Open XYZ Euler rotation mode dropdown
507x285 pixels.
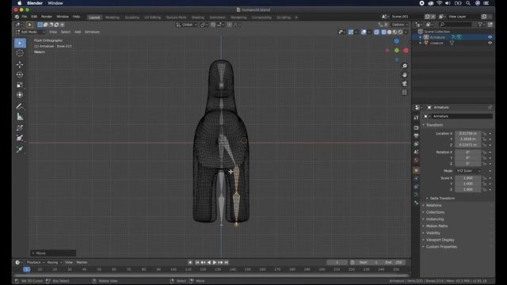[468, 171]
